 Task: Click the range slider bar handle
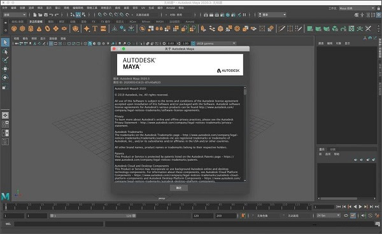[x=93, y=216]
